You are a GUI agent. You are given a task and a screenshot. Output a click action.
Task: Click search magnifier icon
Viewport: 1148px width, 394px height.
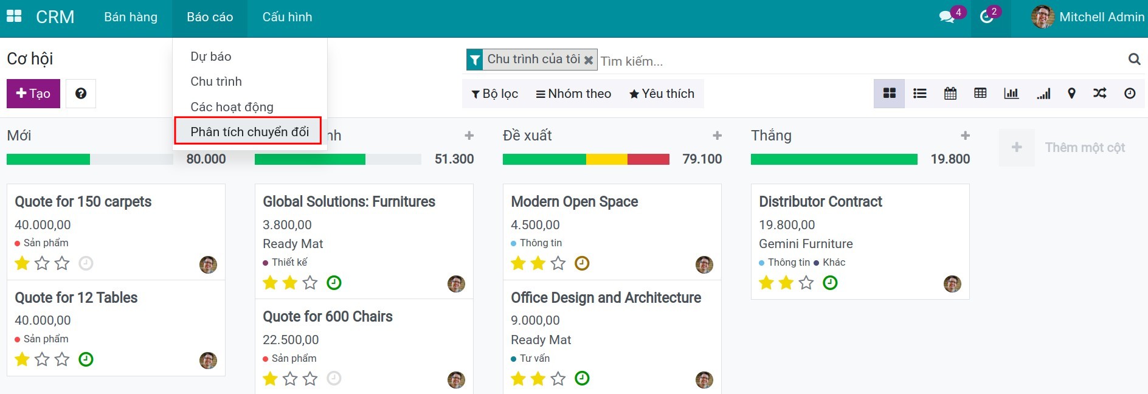1134,60
